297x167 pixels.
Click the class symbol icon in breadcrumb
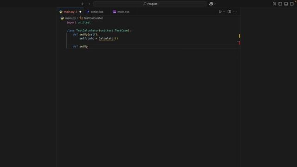coord(81,18)
